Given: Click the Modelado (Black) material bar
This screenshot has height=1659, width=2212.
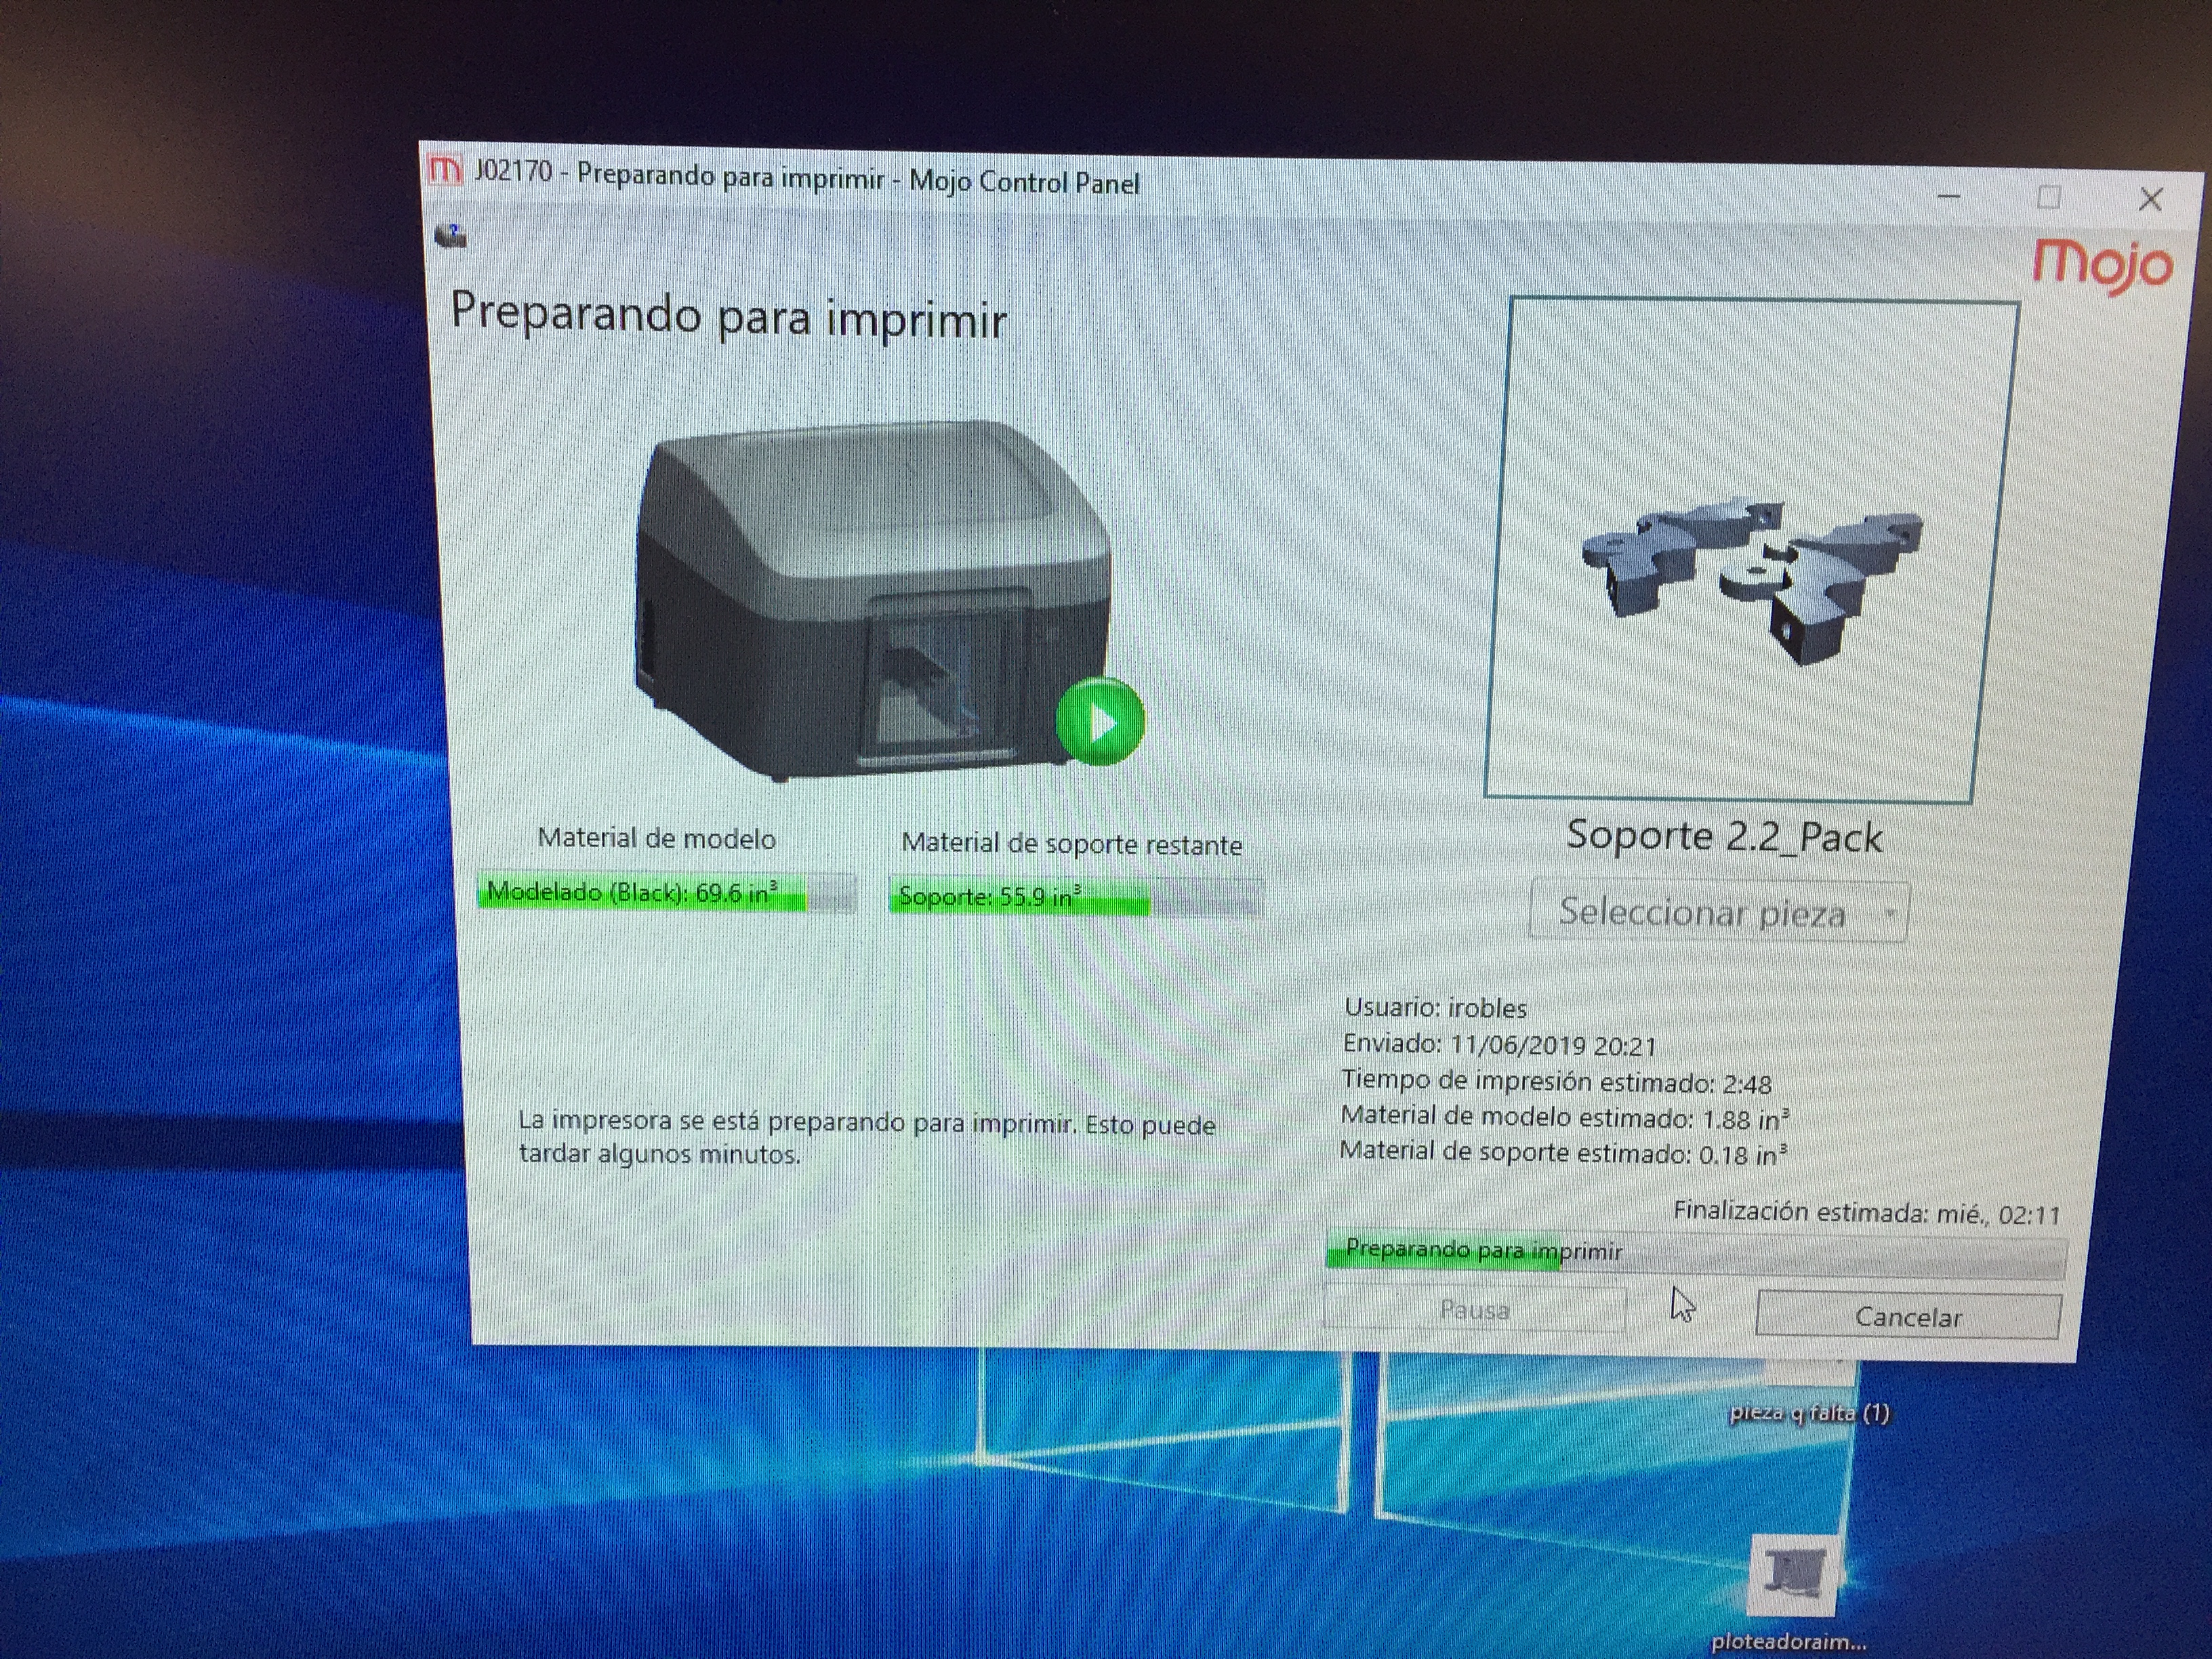Looking at the screenshot, I should 666,892.
